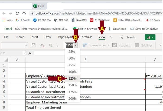Open the green editing mode dropdown

coord(150,37)
